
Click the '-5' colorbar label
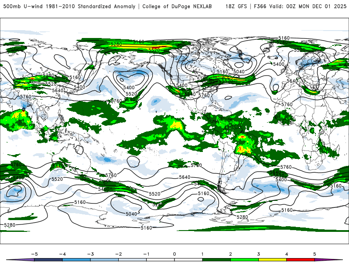[x=34, y=254]
